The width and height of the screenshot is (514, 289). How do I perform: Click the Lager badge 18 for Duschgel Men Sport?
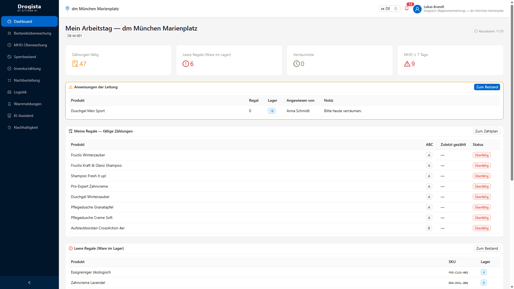click(272, 111)
